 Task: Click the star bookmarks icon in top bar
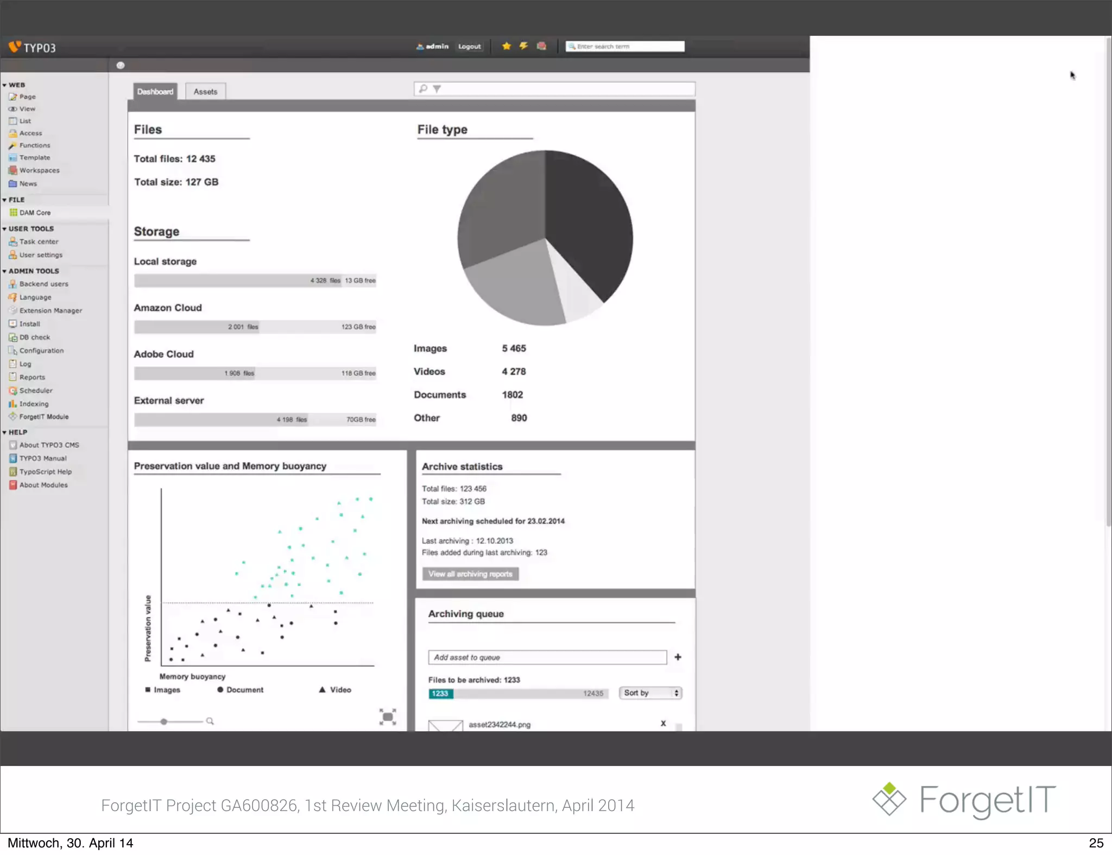tap(506, 46)
